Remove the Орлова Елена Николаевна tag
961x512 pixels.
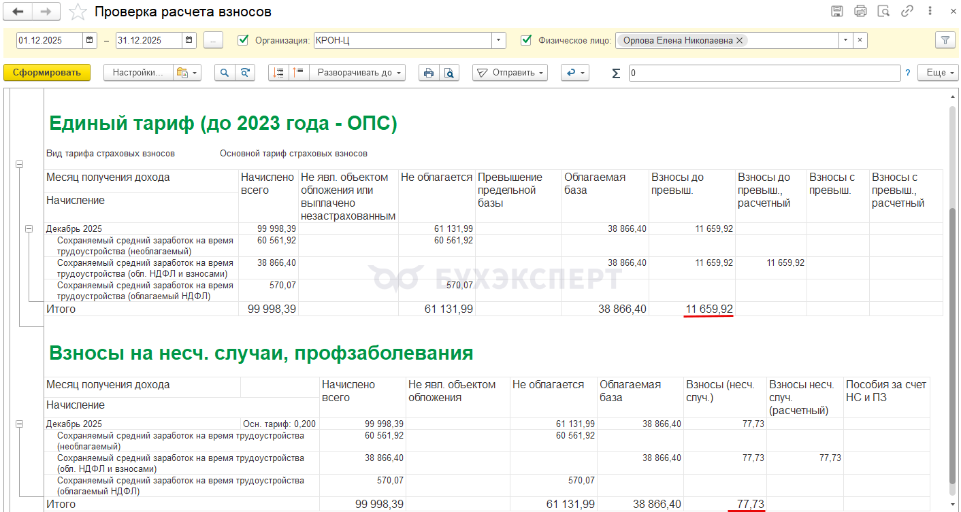pyautogui.click(x=739, y=40)
